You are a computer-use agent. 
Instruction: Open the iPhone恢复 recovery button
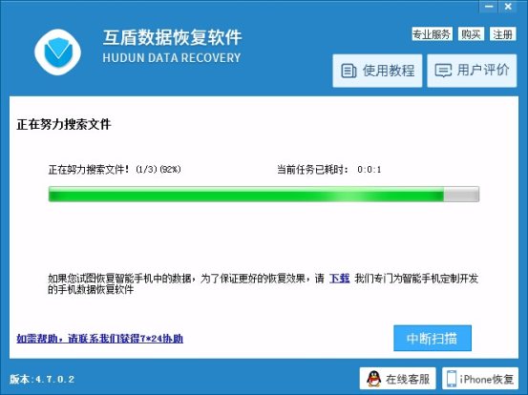point(480,379)
